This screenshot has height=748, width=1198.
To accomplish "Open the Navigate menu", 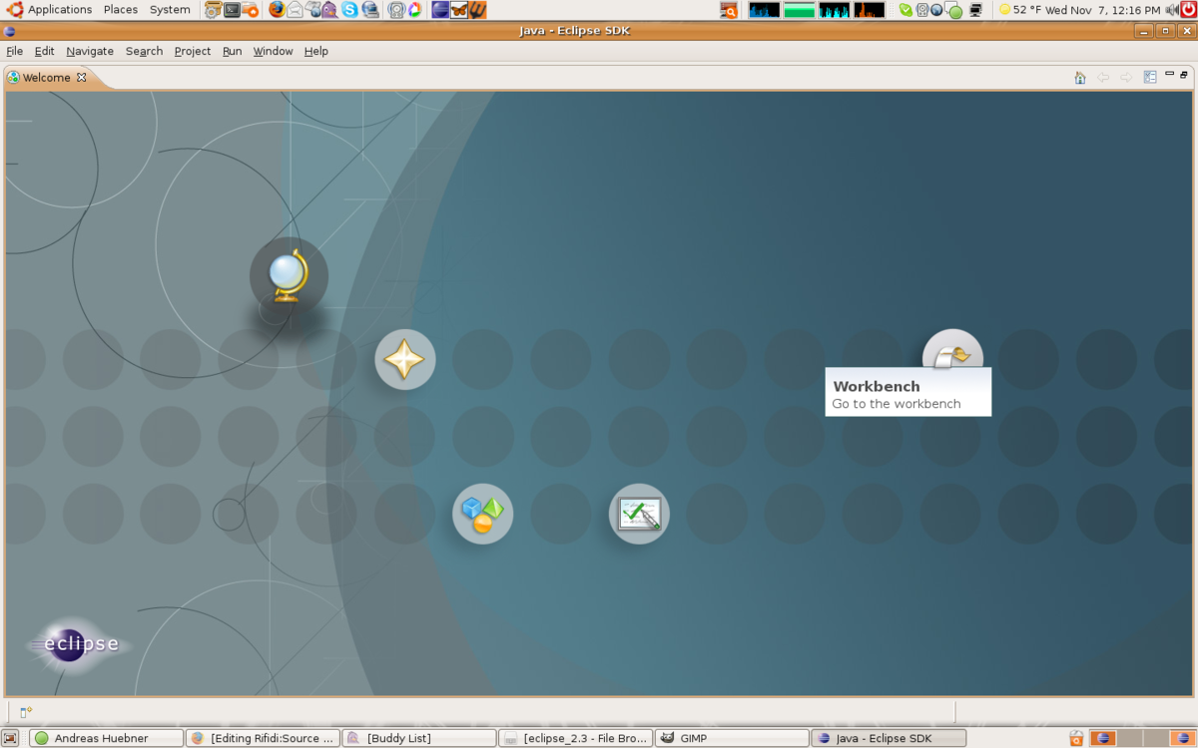I will click(x=90, y=51).
